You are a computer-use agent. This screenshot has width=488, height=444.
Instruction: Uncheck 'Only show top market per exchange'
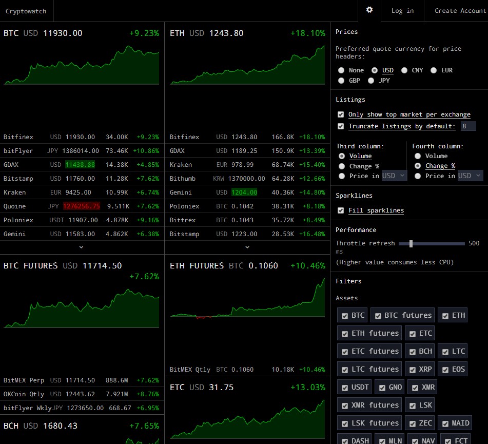[341, 114]
